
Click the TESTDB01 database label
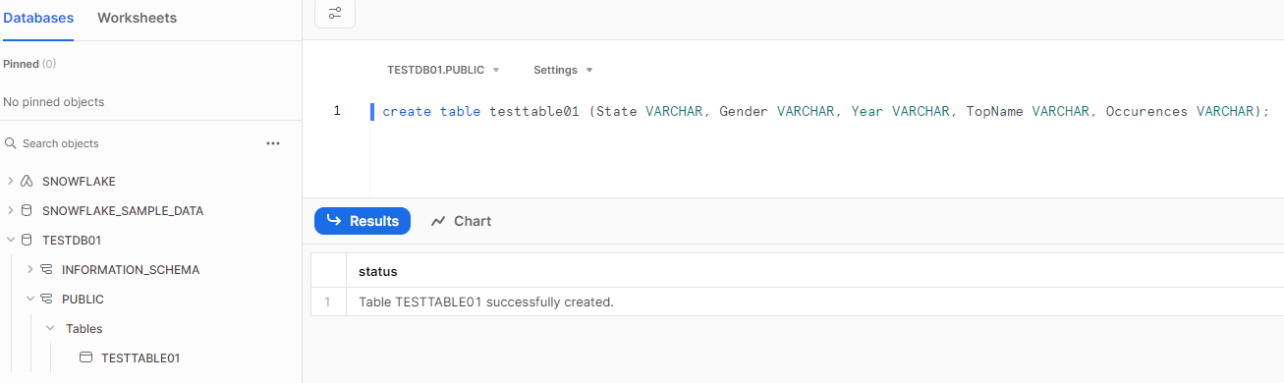click(x=72, y=241)
